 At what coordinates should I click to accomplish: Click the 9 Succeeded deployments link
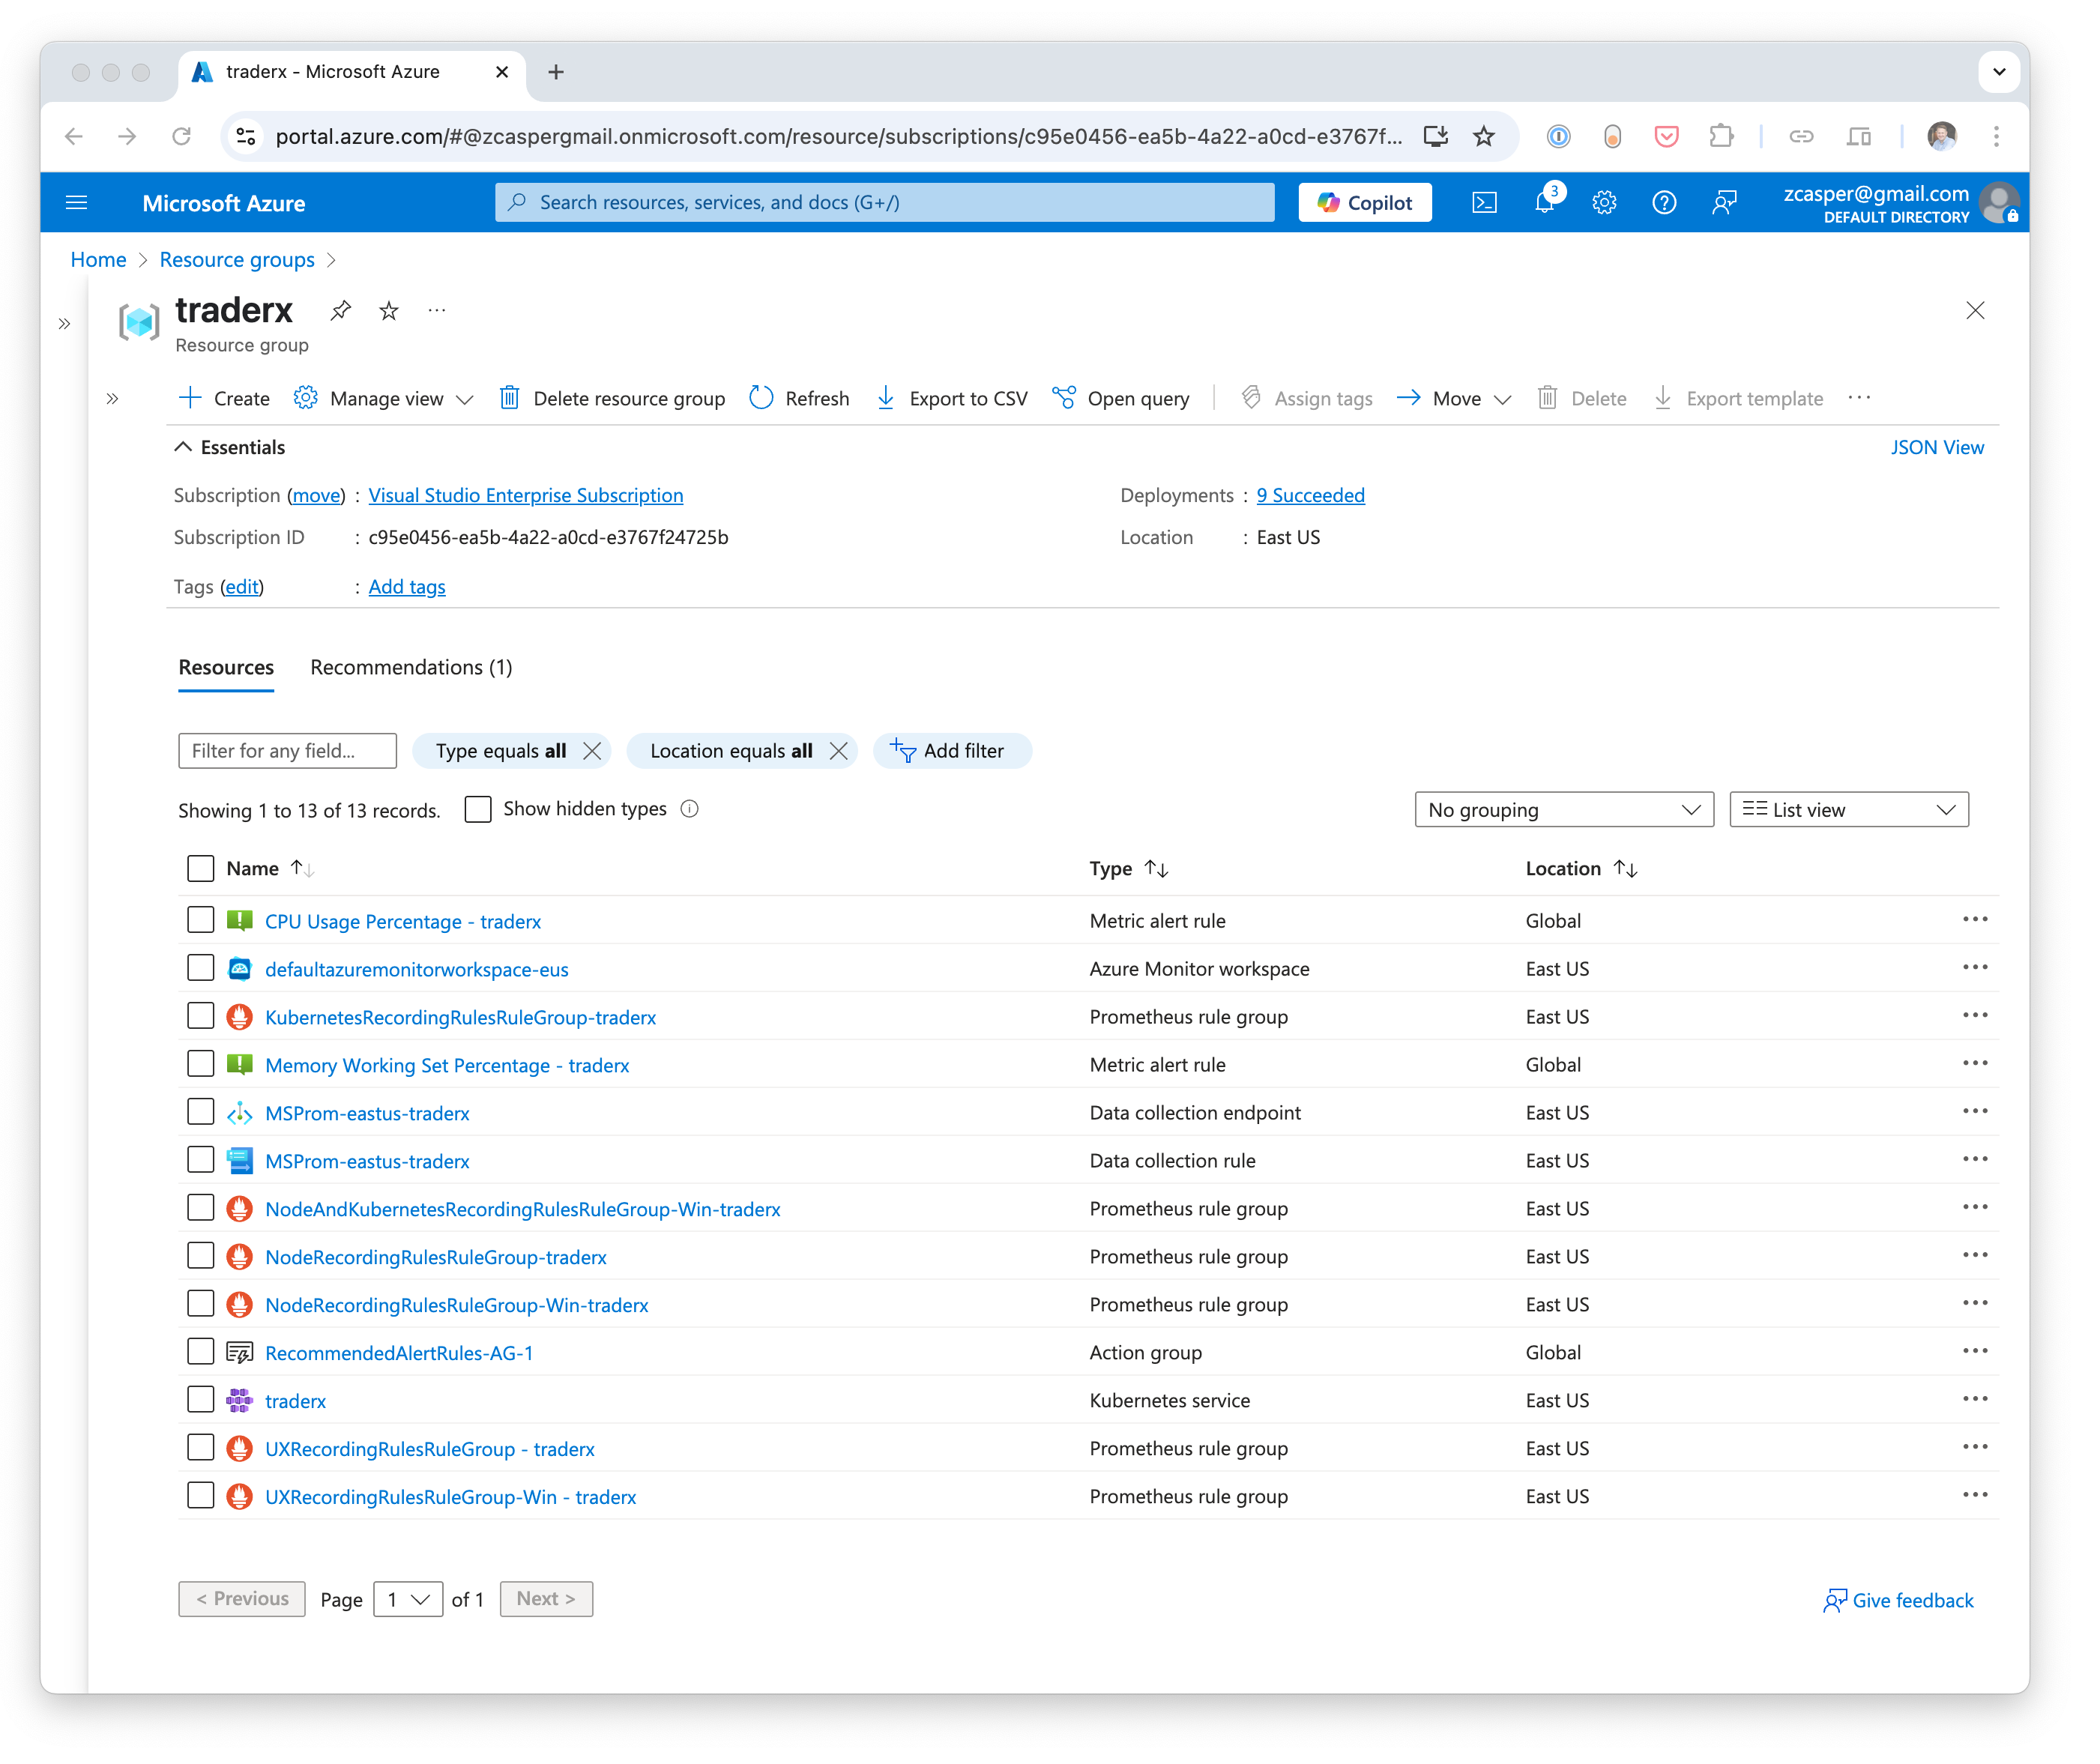pos(1310,496)
